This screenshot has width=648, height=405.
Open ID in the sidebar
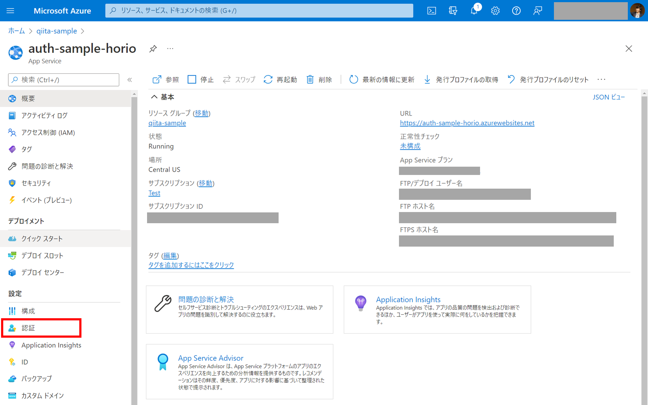click(65, 362)
